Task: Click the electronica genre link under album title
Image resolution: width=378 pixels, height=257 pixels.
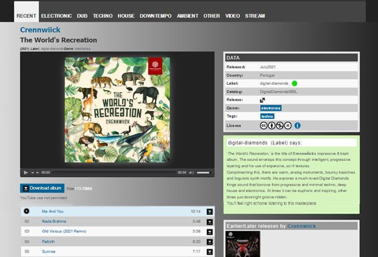Action: coord(82,49)
